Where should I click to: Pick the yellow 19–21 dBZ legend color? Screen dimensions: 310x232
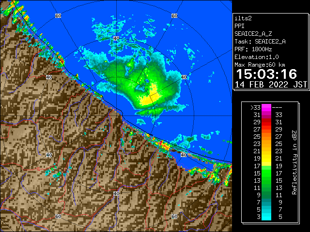click(x=266, y=159)
